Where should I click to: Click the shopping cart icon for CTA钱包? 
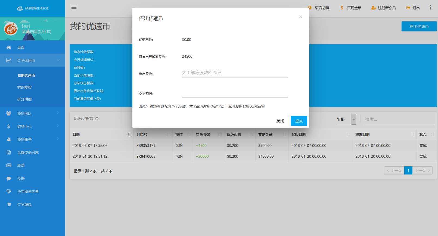(9, 205)
